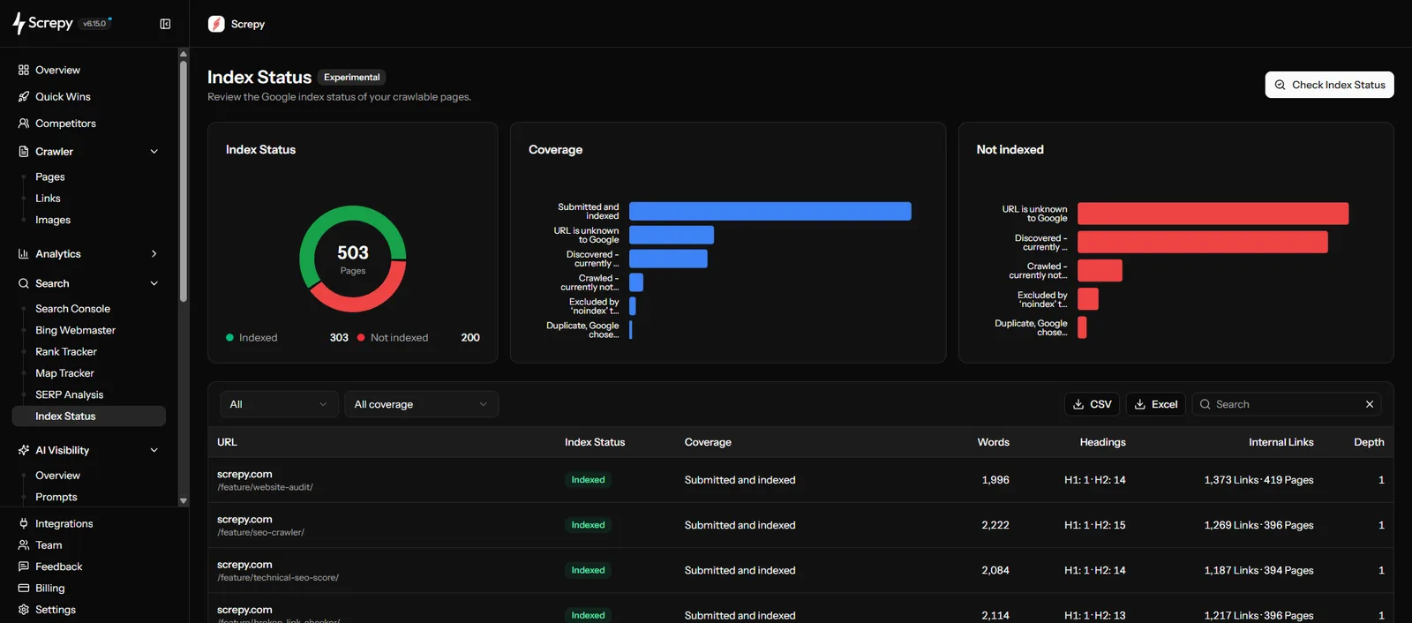
Task: Clear the search field with X icon
Action: 1370,404
